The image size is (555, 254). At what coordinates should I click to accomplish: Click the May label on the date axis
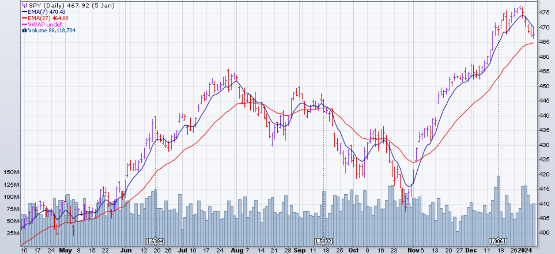pyautogui.click(x=66, y=250)
